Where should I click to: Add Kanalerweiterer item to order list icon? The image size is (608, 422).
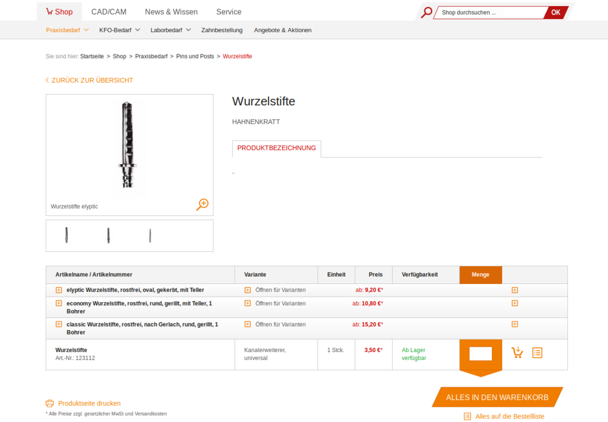click(x=537, y=353)
